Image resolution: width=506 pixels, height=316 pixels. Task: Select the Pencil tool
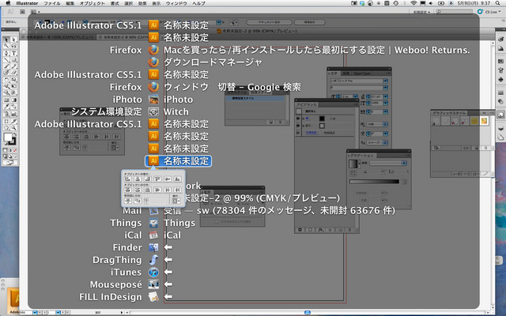click(14, 66)
